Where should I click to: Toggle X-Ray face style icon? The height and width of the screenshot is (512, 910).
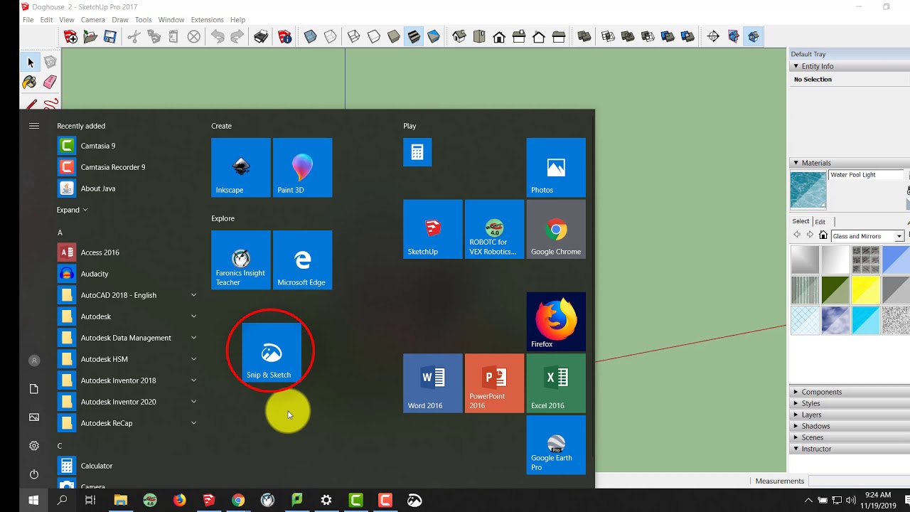[x=311, y=37]
